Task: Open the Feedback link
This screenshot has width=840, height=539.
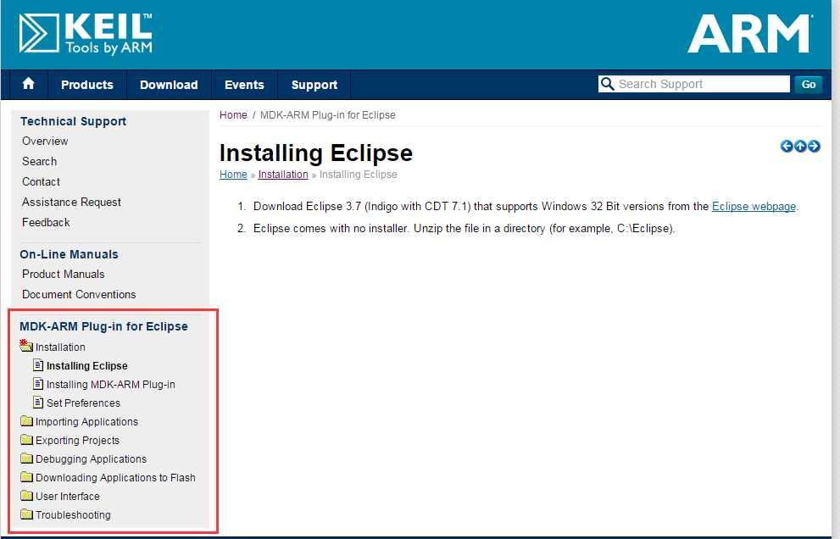Action: coord(46,222)
